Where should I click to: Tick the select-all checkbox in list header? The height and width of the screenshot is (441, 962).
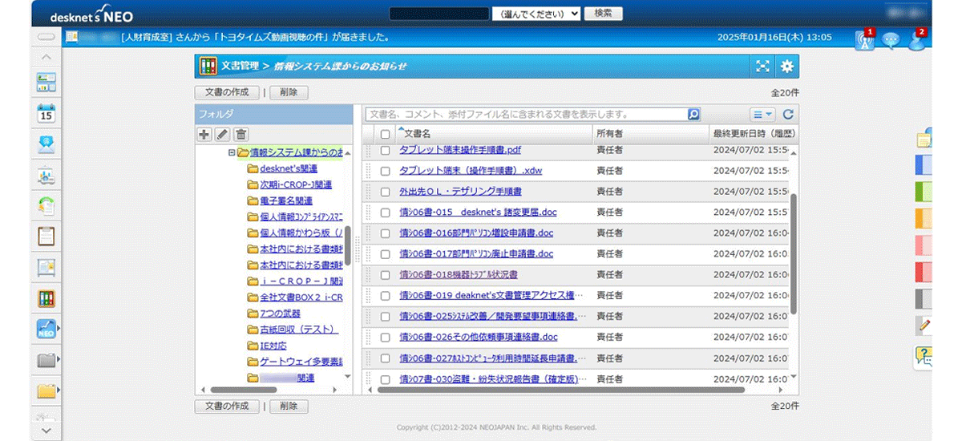click(x=386, y=134)
